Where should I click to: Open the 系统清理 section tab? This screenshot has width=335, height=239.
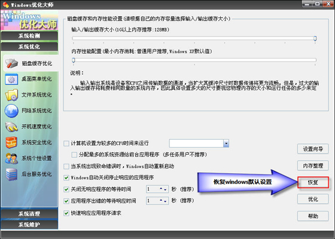(29, 214)
